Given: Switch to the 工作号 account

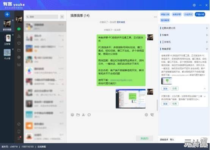Looking at the screenshot, I should coord(7,40).
